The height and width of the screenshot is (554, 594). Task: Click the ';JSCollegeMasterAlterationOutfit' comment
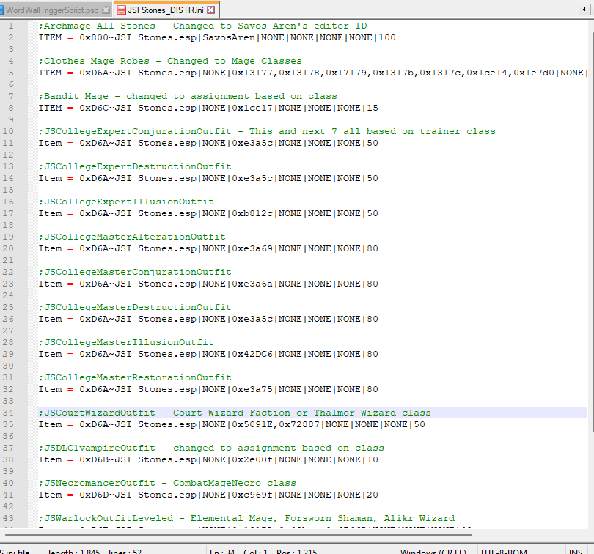(x=132, y=237)
